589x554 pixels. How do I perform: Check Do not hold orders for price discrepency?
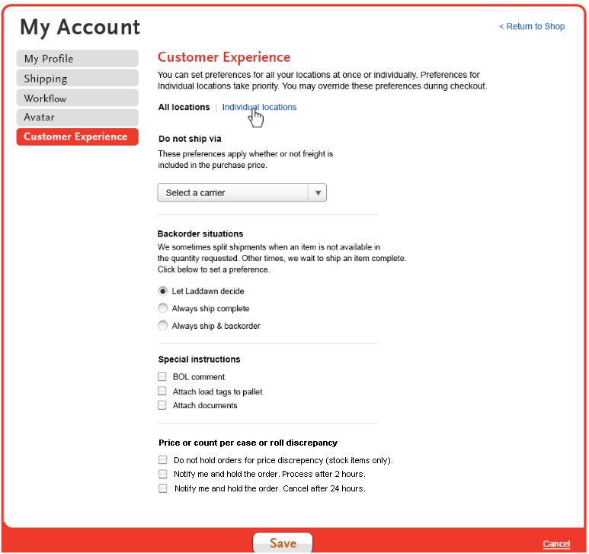[162, 460]
